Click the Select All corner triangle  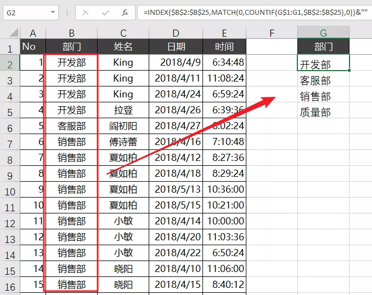pos(14,33)
